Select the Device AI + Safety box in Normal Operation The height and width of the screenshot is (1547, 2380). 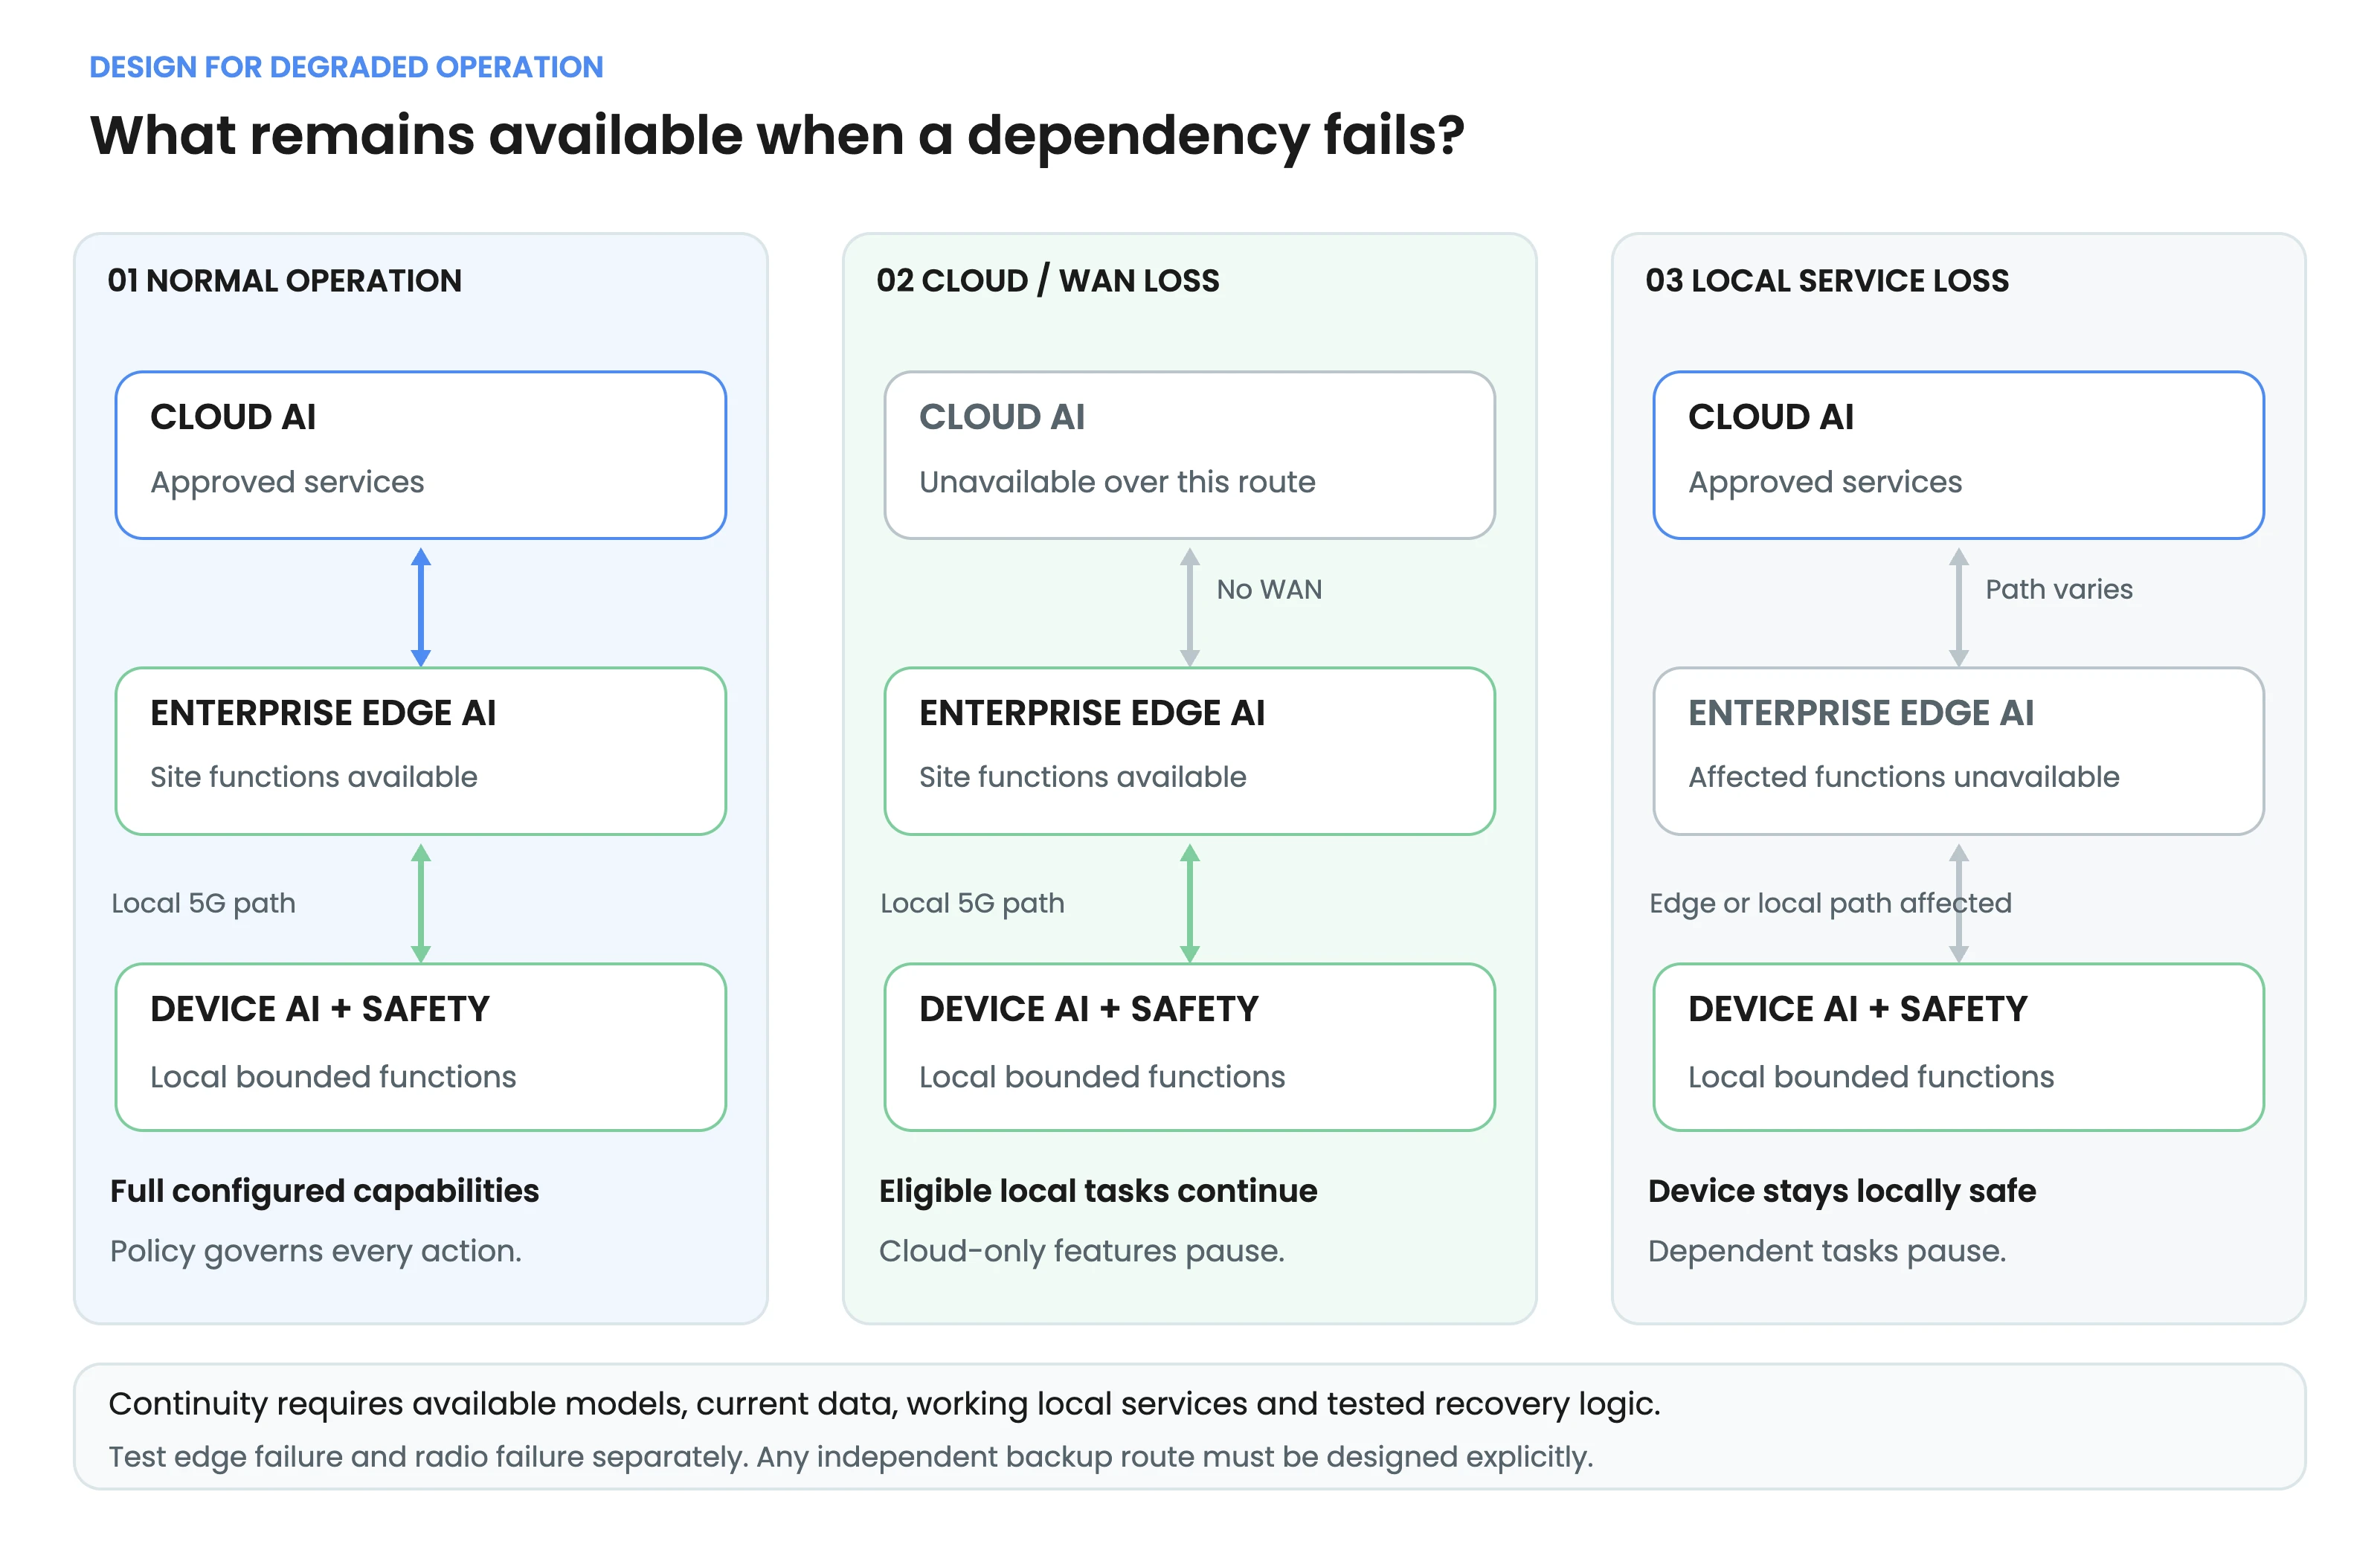click(x=421, y=1047)
